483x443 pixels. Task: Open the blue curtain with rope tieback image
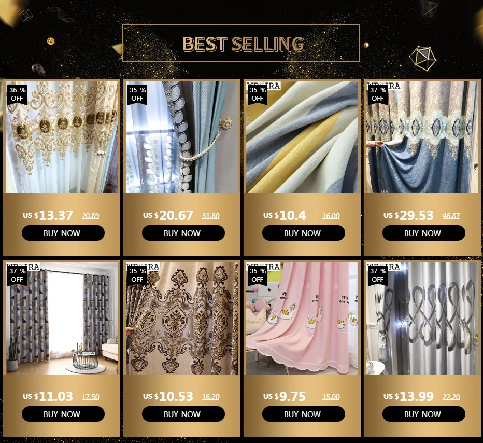pos(182,137)
